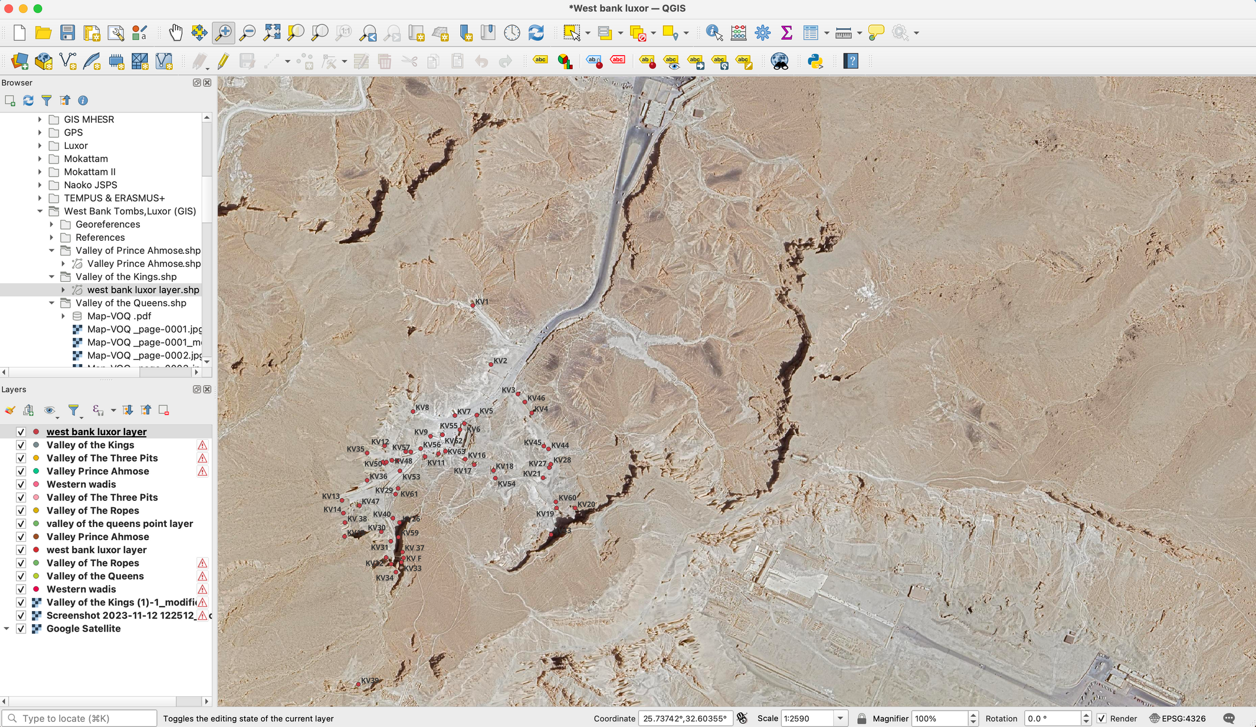Refresh the Browser panel
This screenshot has height=727, width=1256.
28,101
